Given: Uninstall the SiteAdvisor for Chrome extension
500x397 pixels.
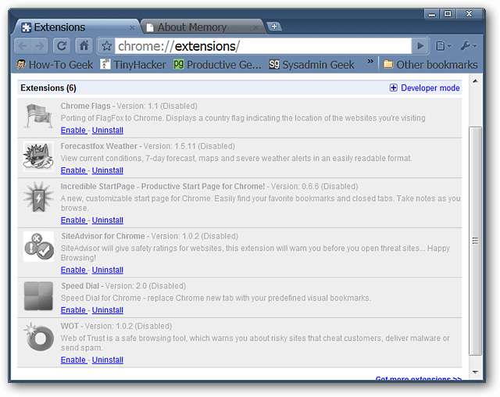Looking at the screenshot, I should (x=108, y=270).
